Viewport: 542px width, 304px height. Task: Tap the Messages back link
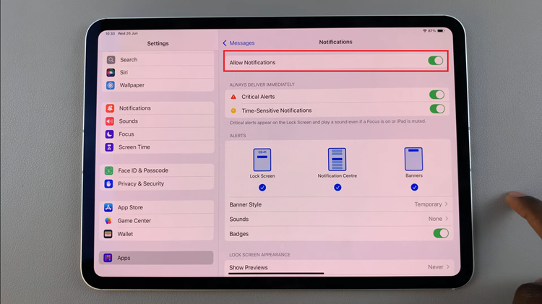click(242, 43)
